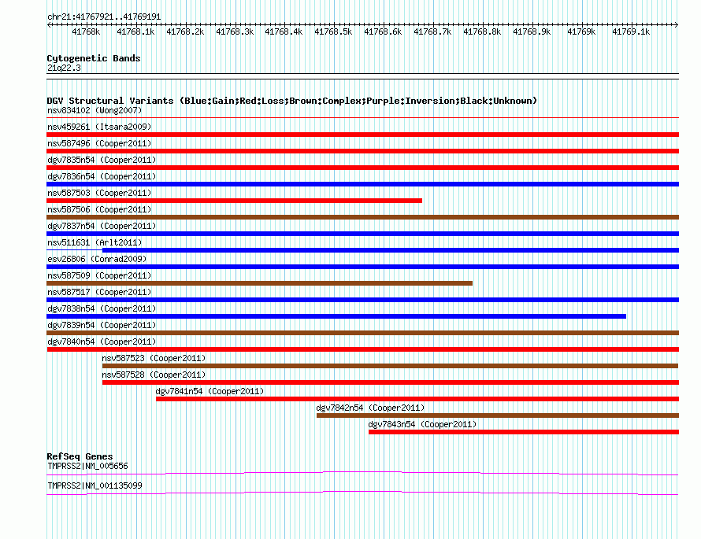Click dgv7843n54 (Cooper2011) label
Screen dimensions: 701x539
[422, 424]
